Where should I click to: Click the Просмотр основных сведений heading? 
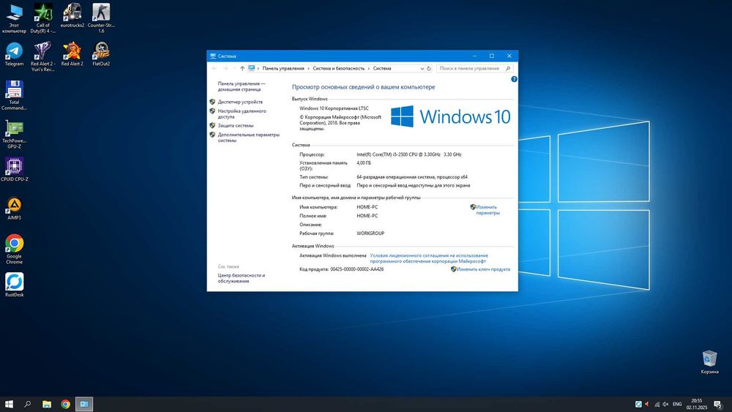click(x=363, y=87)
